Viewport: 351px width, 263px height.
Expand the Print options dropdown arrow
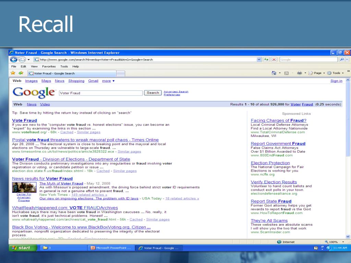pos(305,73)
